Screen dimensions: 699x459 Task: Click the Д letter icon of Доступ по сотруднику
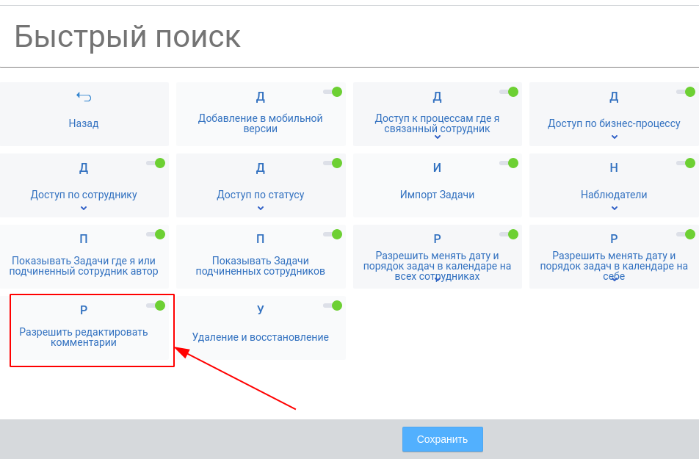coord(84,168)
